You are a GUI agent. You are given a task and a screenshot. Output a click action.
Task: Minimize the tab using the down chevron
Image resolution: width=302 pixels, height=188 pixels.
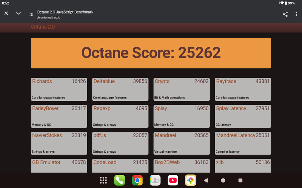point(18,13)
